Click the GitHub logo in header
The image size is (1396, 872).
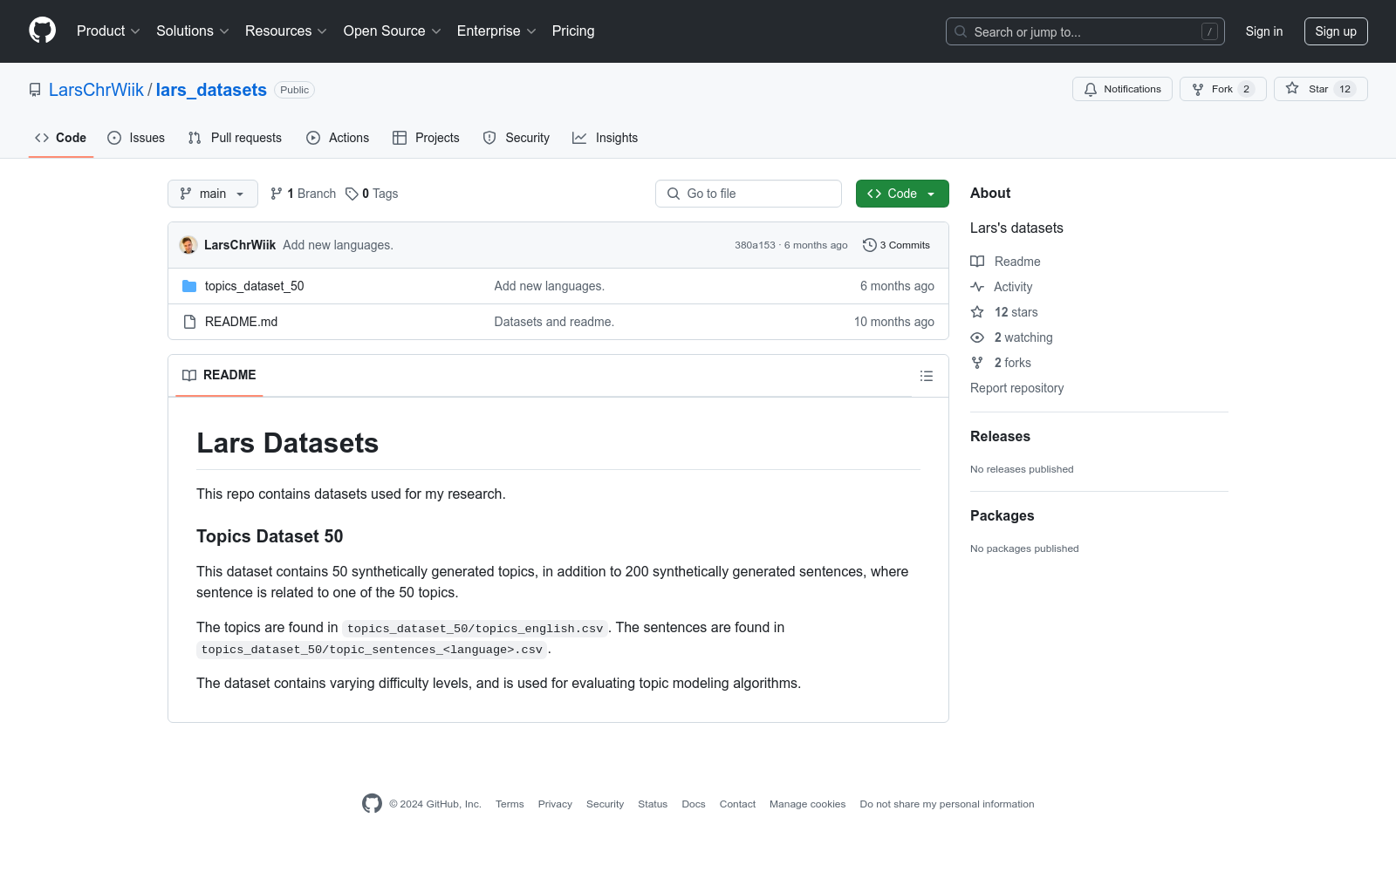tap(42, 31)
